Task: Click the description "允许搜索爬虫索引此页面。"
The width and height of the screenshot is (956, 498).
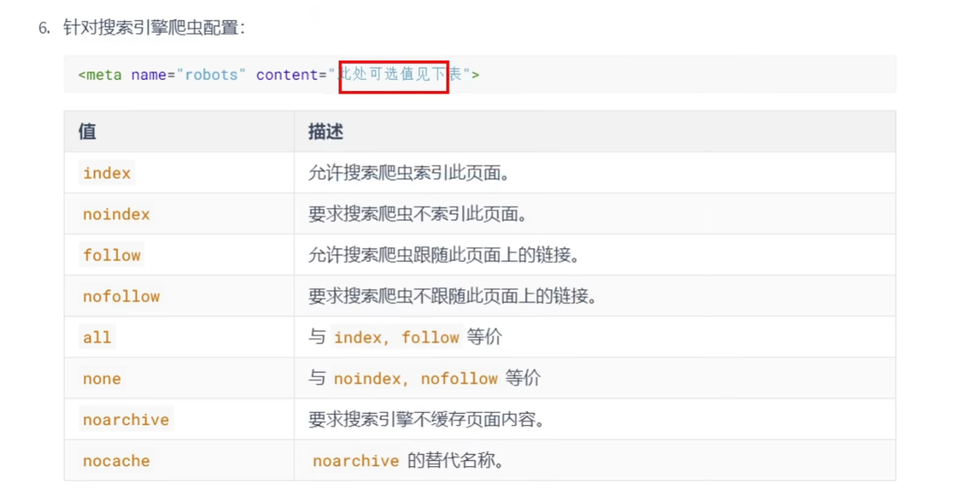Action: (409, 173)
